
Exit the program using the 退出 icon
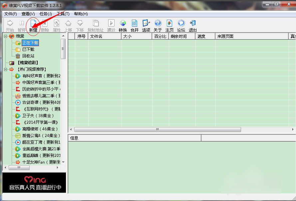tap(192, 25)
